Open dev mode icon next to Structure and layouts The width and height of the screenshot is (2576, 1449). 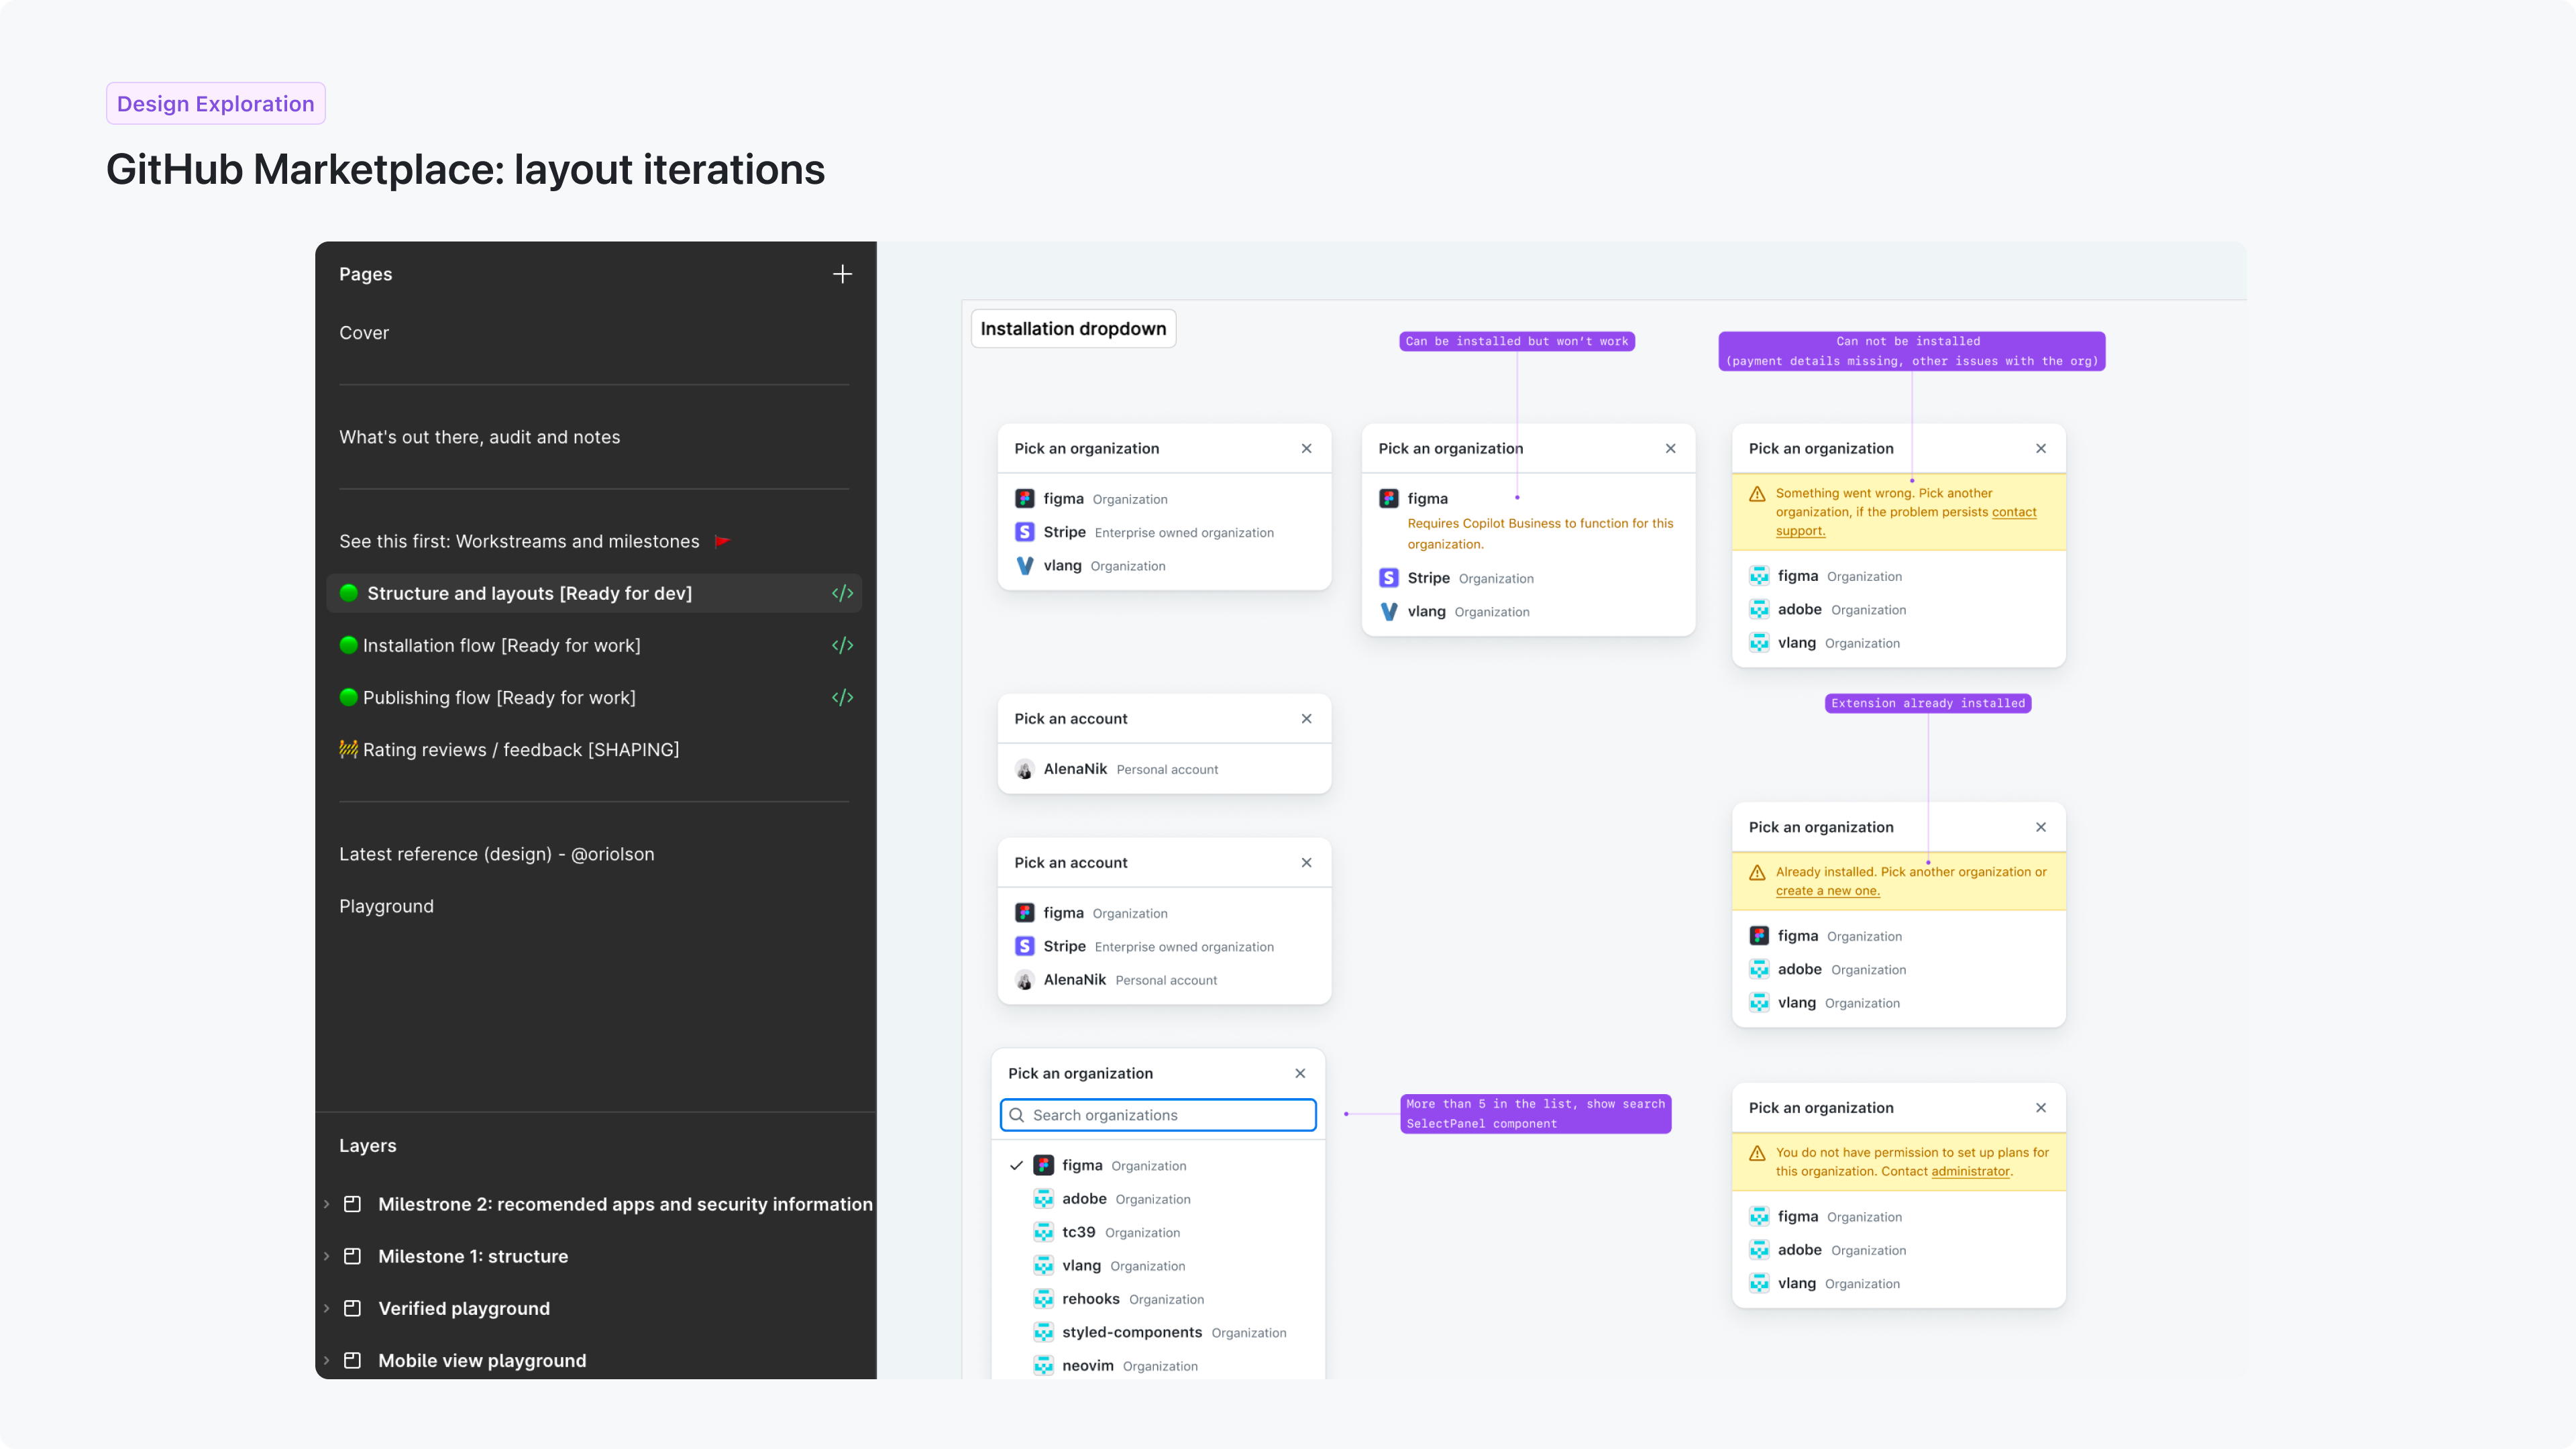click(842, 593)
